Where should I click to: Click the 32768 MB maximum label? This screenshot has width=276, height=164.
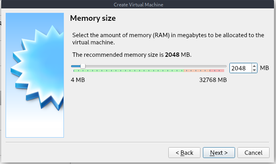[x=213, y=80]
